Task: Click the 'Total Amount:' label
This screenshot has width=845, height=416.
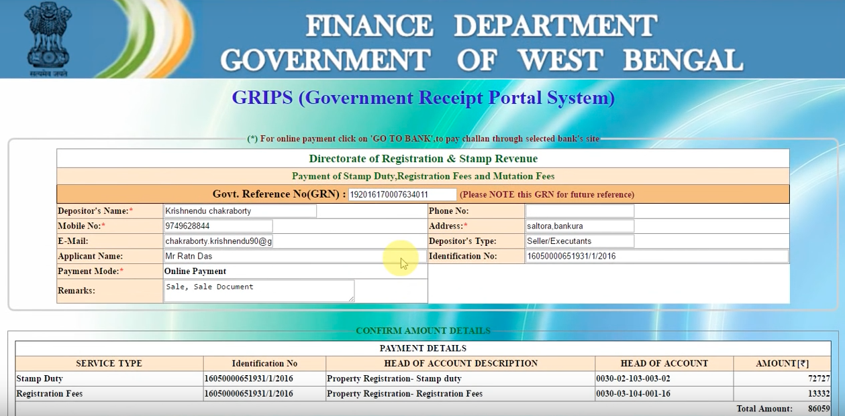Action: pyautogui.click(x=764, y=409)
